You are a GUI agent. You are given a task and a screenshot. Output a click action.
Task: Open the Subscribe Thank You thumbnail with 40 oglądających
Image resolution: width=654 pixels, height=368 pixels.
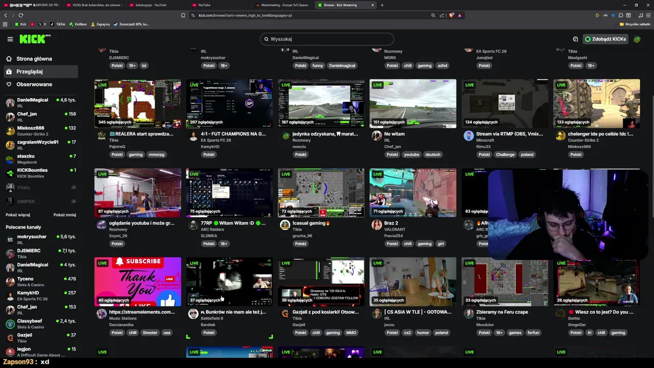pos(137,282)
